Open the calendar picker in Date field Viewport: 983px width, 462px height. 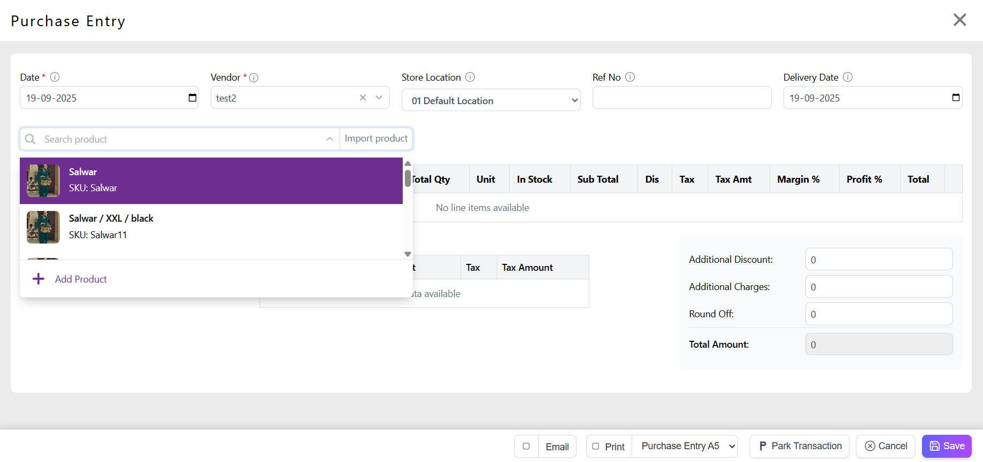193,98
